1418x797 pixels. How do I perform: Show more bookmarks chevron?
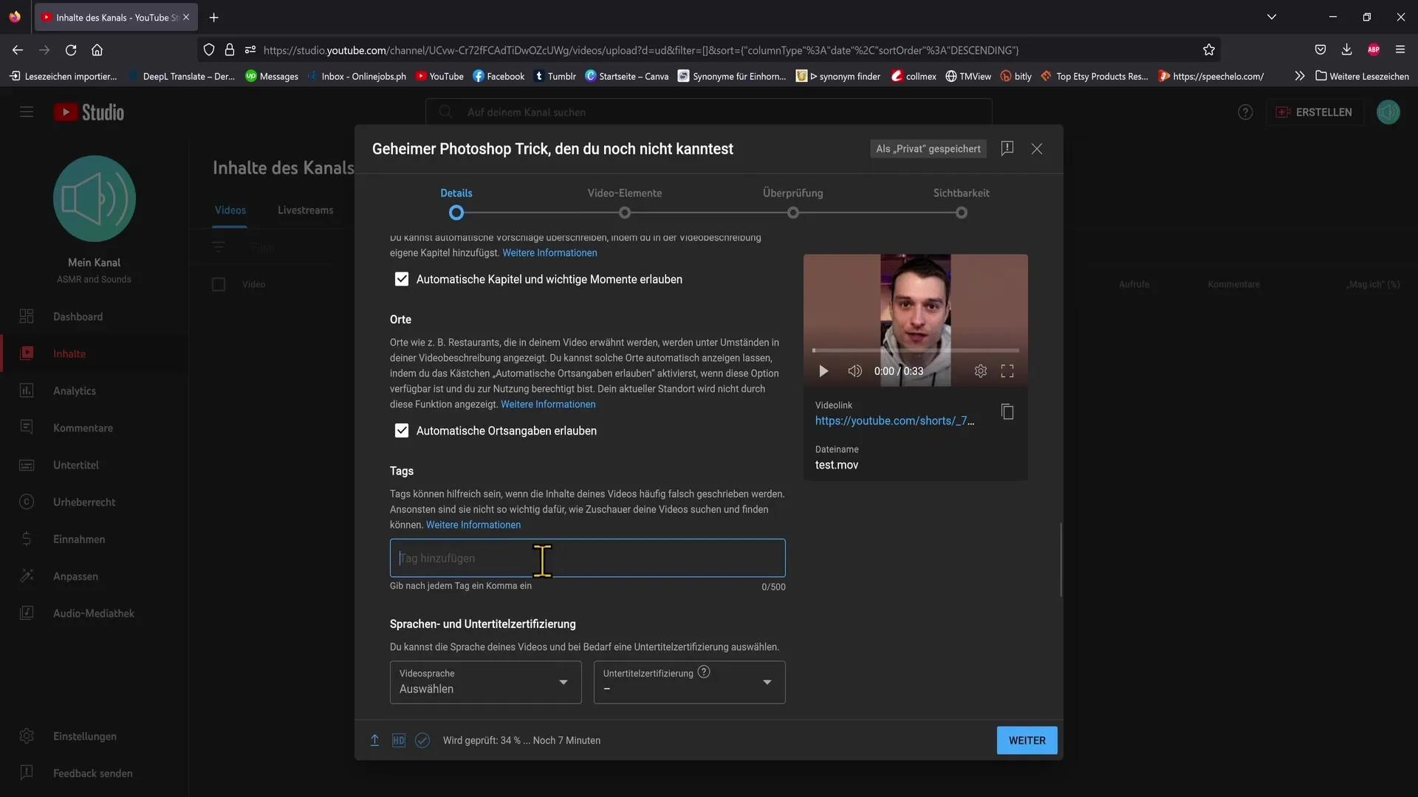pos(1300,76)
